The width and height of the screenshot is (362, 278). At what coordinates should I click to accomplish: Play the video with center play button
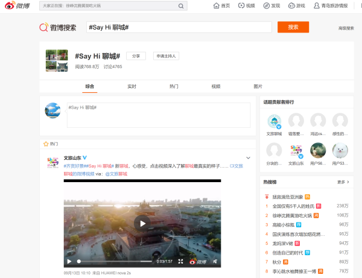pyautogui.click(x=142, y=224)
